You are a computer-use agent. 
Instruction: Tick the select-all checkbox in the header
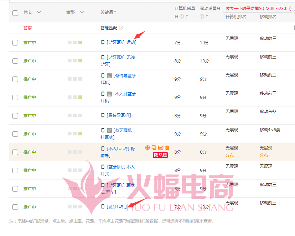pos(15,13)
